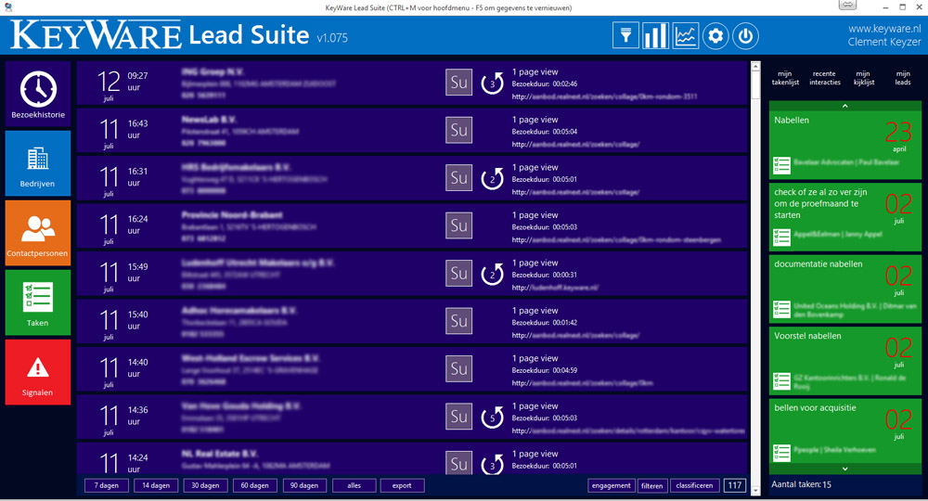Filter history to 14 dagen
The height and width of the screenshot is (501, 928).
click(x=156, y=485)
